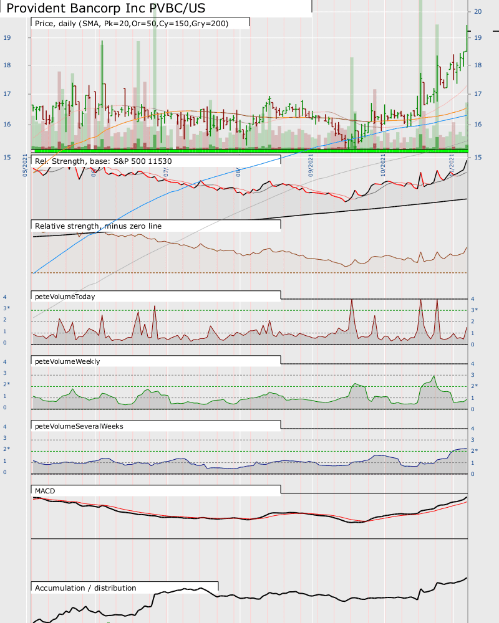Image resolution: width=499 pixels, height=623 pixels.
Task: Select the peteVolumeToday panel label
Action: click(65, 297)
